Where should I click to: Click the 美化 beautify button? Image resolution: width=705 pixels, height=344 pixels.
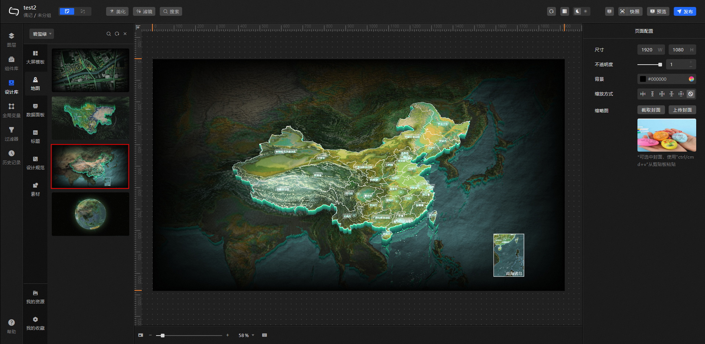click(x=117, y=11)
